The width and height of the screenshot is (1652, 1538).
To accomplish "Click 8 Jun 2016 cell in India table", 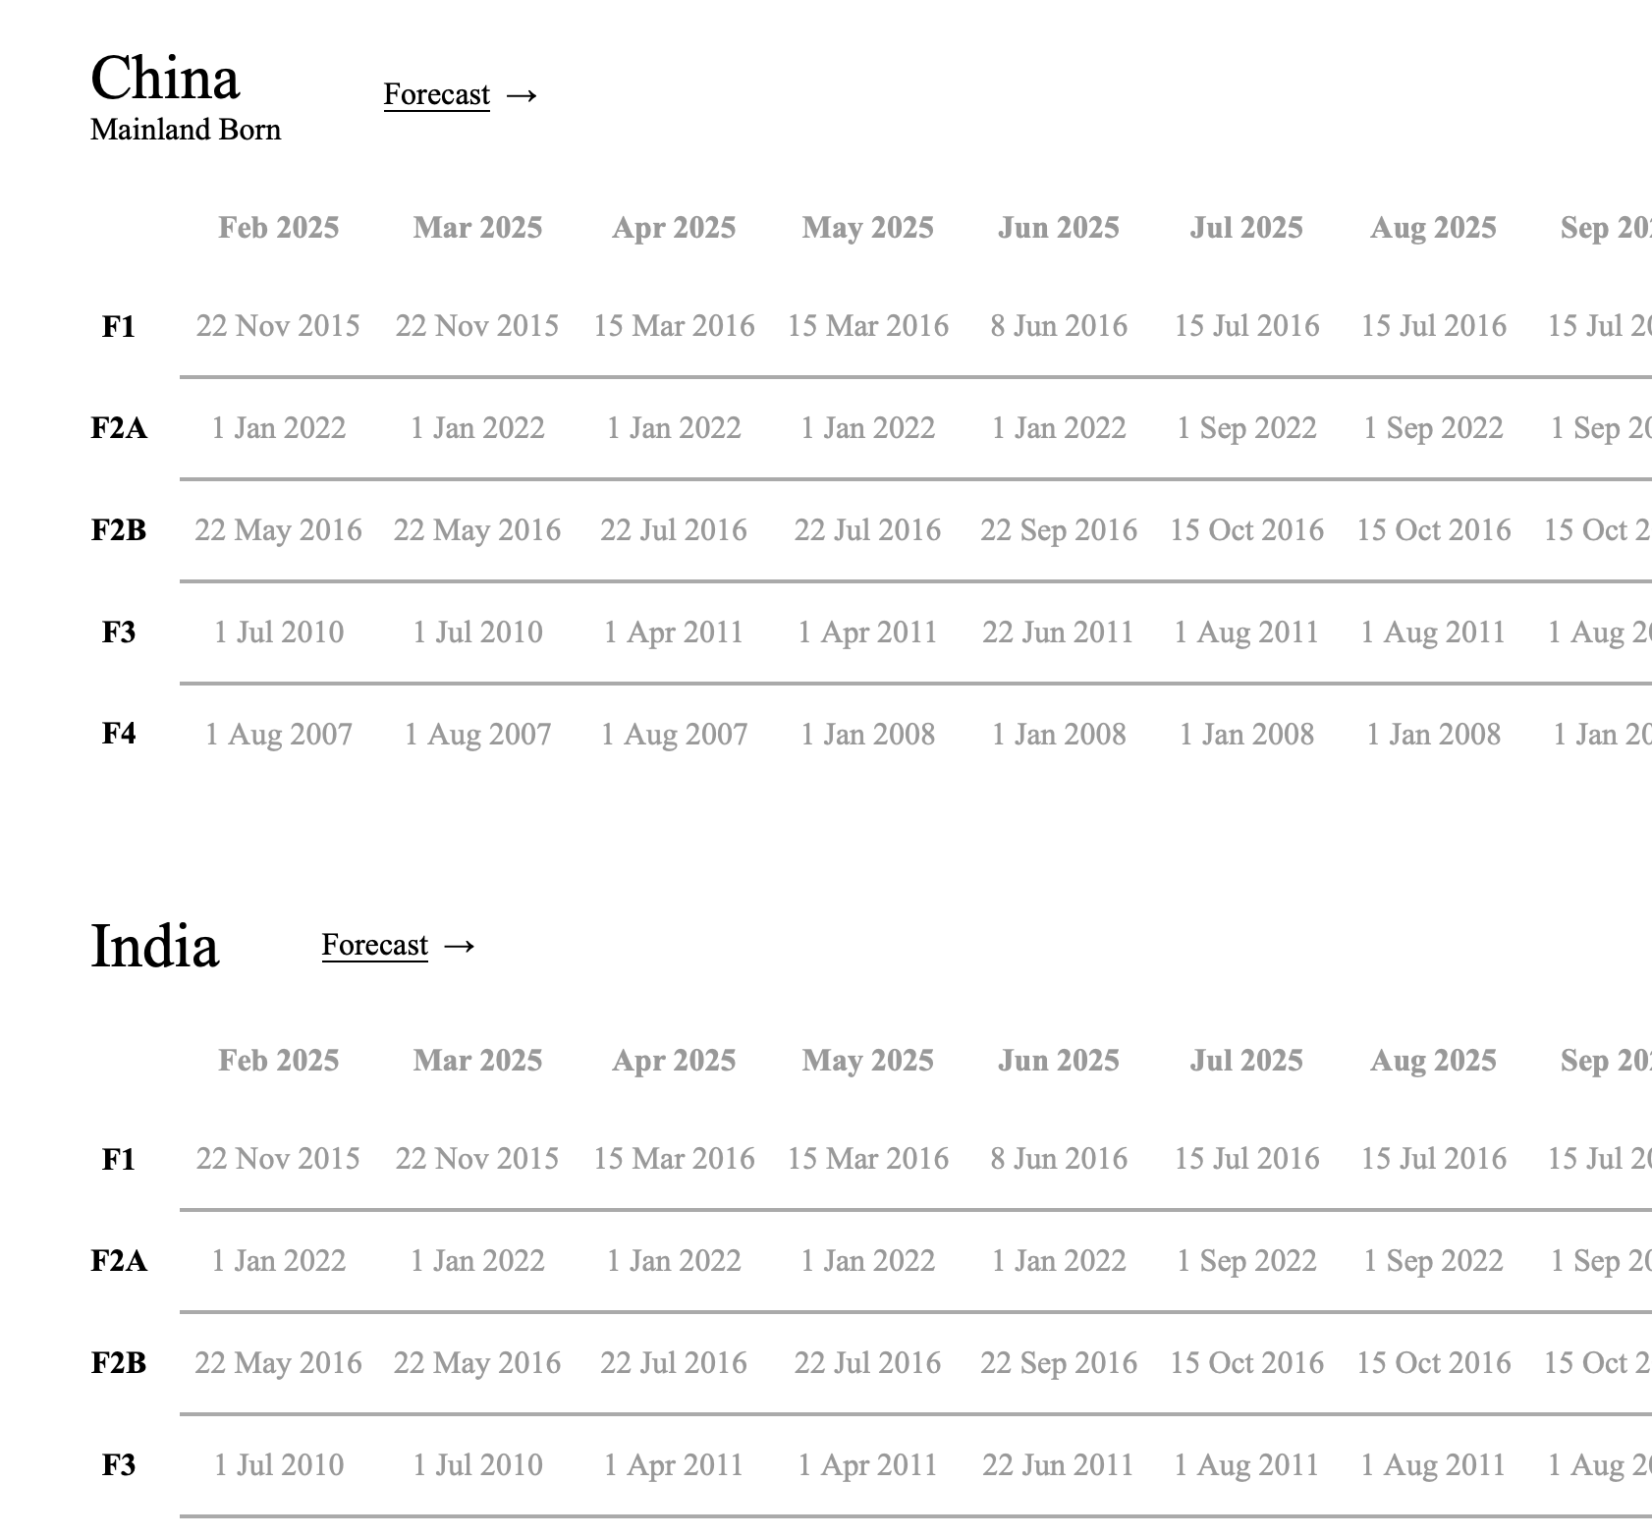I will tap(1058, 1159).
